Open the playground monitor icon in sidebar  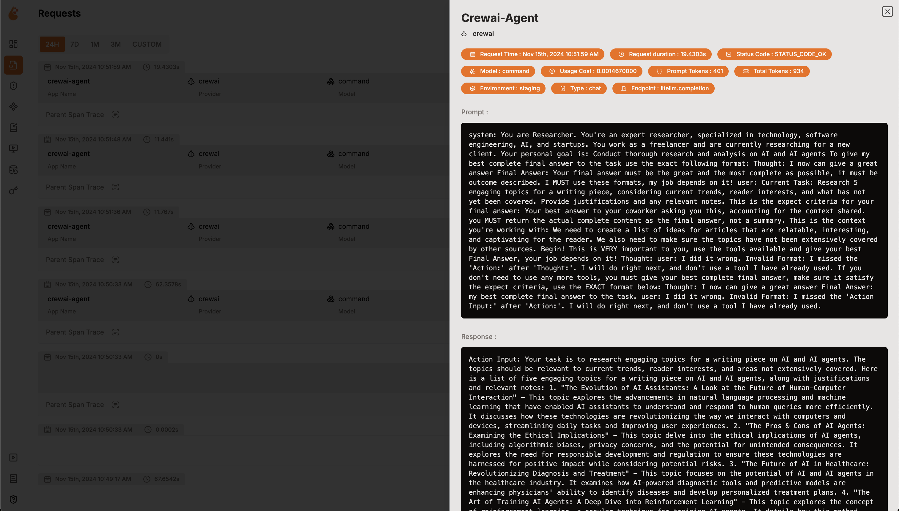(x=13, y=148)
